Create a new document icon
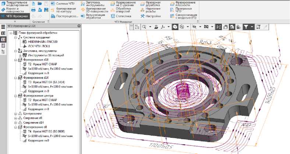This screenshot has width=290, height=154. pos(33,4)
